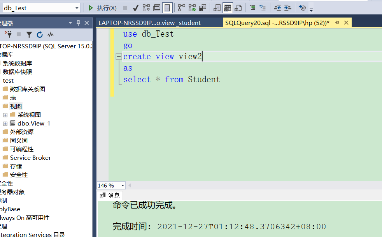
Task: Toggle auto-hide pin of Object Explorer panel
Action: (78, 23)
